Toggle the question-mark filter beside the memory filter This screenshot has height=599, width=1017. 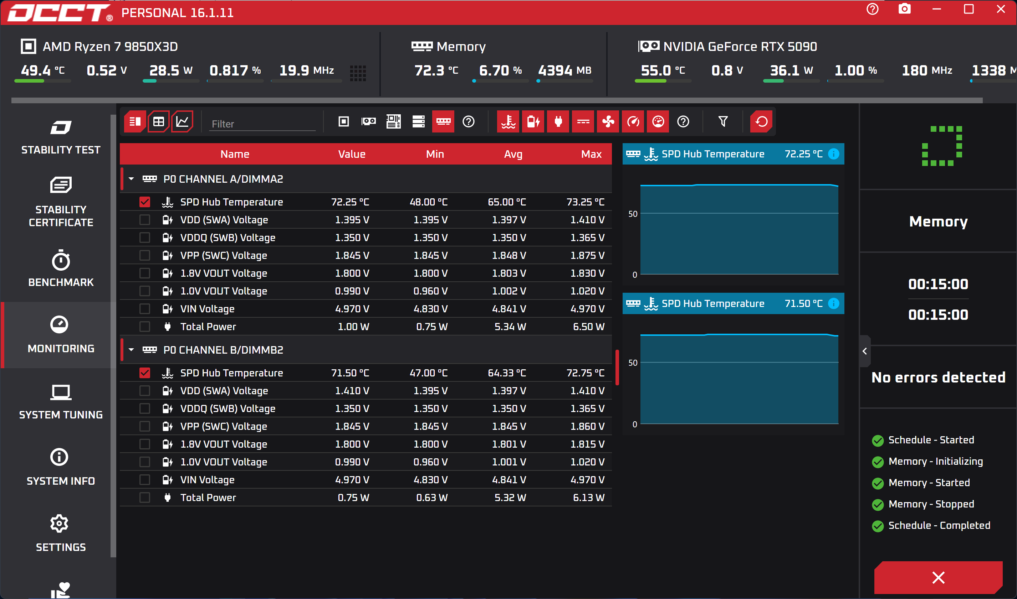[468, 121]
